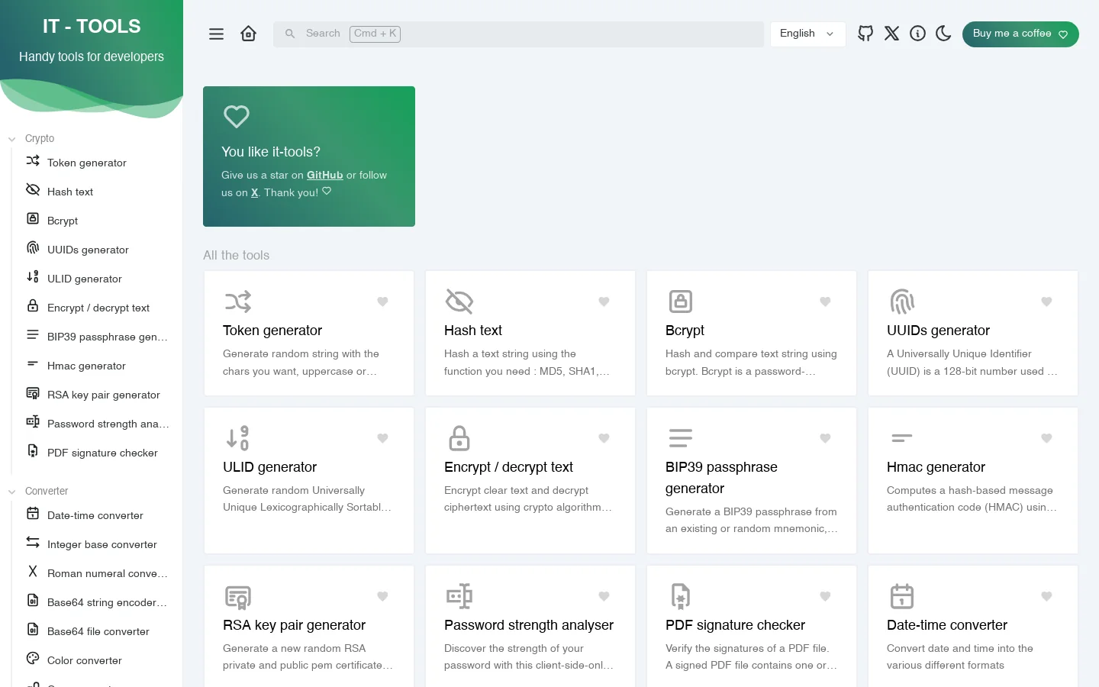Image resolution: width=1099 pixels, height=687 pixels.
Task: Click the Hash text card crossed-eye icon
Action: coord(459,302)
